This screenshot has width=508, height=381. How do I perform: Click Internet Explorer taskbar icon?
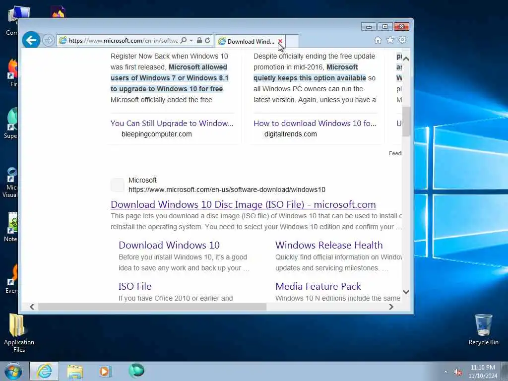tap(44, 371)
